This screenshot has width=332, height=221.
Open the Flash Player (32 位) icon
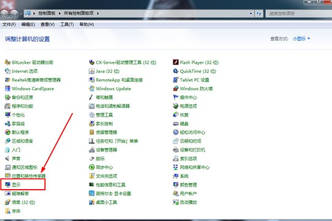pyautogui.click(x=176, y=62)
